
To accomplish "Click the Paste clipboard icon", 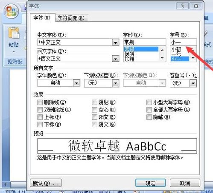I will coord(14,33).
